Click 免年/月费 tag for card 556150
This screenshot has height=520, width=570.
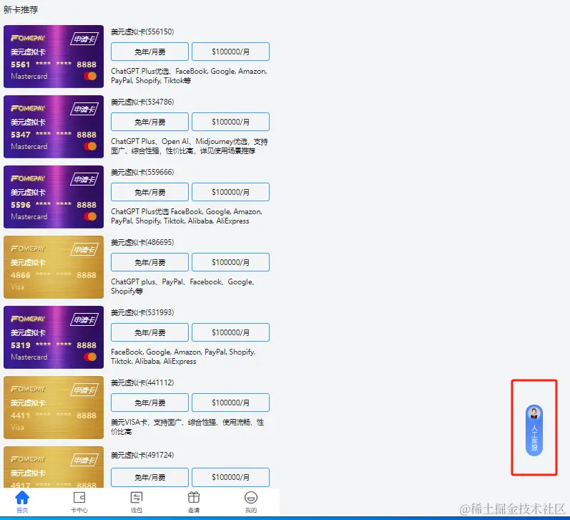click(149, 52)
